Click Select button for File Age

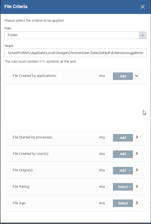point(123,203)
